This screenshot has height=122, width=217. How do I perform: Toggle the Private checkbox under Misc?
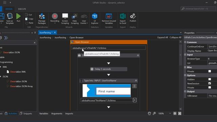pyautogui.click(x=210, y=71)
